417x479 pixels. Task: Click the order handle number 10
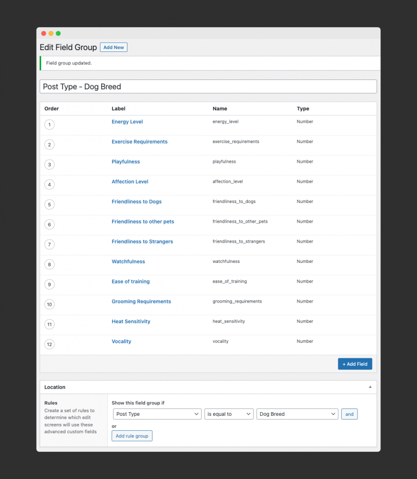[49, 304]
